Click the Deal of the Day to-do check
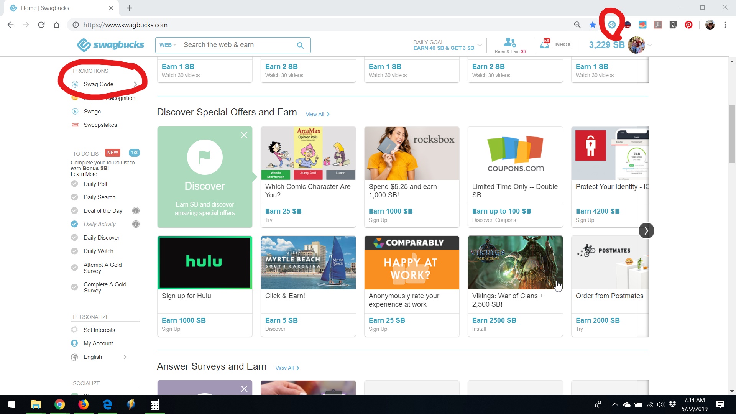The width and height of the screenshot is (736, 414). (x=74, y=211)
